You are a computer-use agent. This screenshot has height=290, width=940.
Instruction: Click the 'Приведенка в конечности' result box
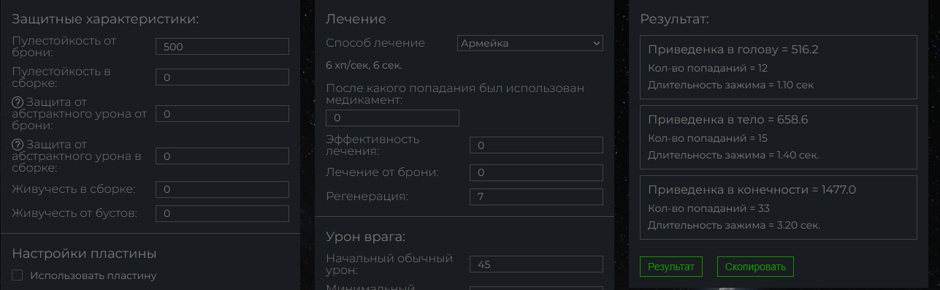778,207
